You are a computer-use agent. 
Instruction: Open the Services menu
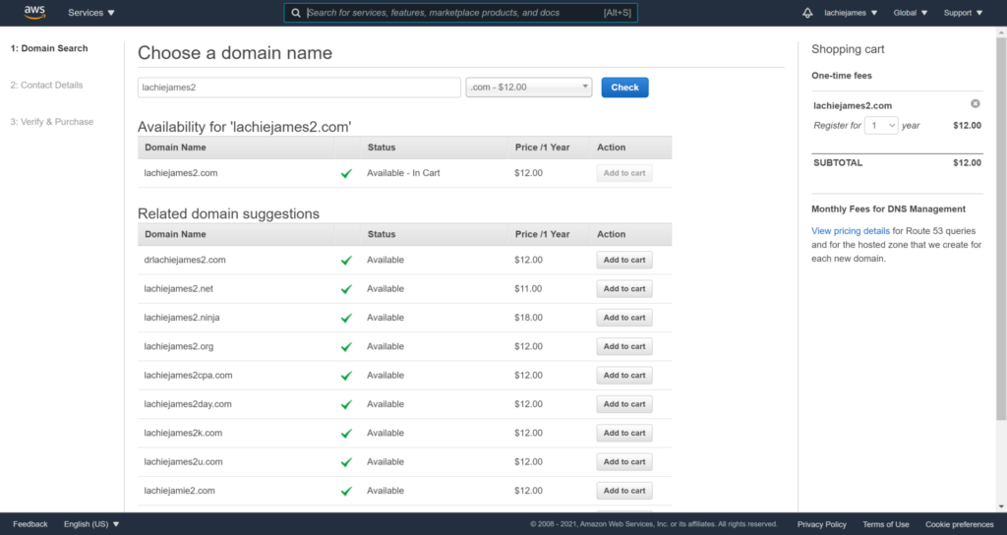pos(91,13)
